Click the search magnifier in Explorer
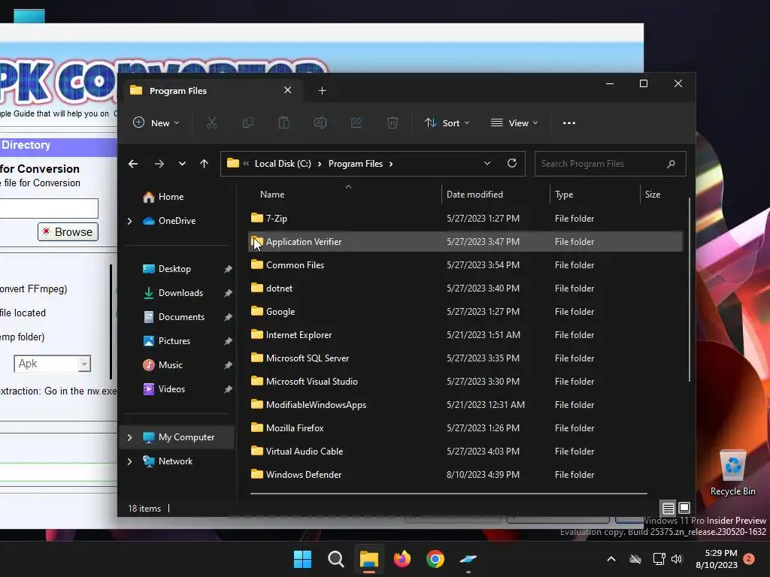 tap(671, 164)
